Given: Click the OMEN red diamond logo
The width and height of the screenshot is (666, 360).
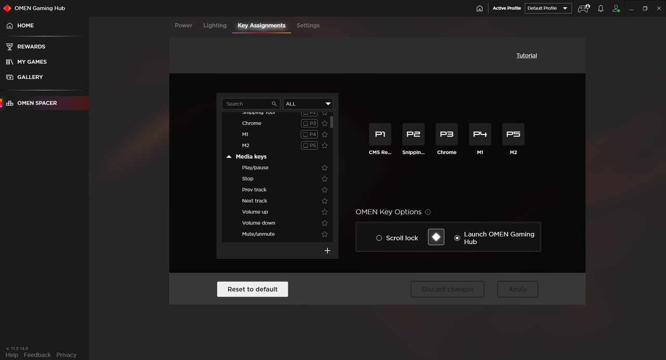Looking at the screenshot, I should (x=7, y=8).
